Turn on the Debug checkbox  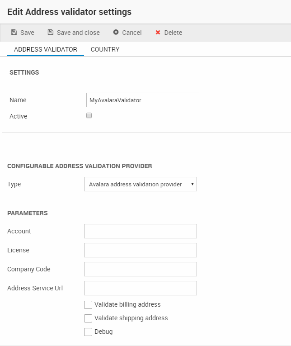tap(88, 332)
